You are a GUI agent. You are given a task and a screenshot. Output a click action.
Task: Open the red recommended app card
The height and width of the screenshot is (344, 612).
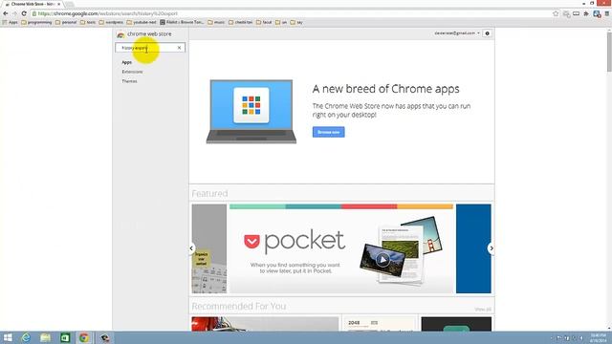coord(265,324)
